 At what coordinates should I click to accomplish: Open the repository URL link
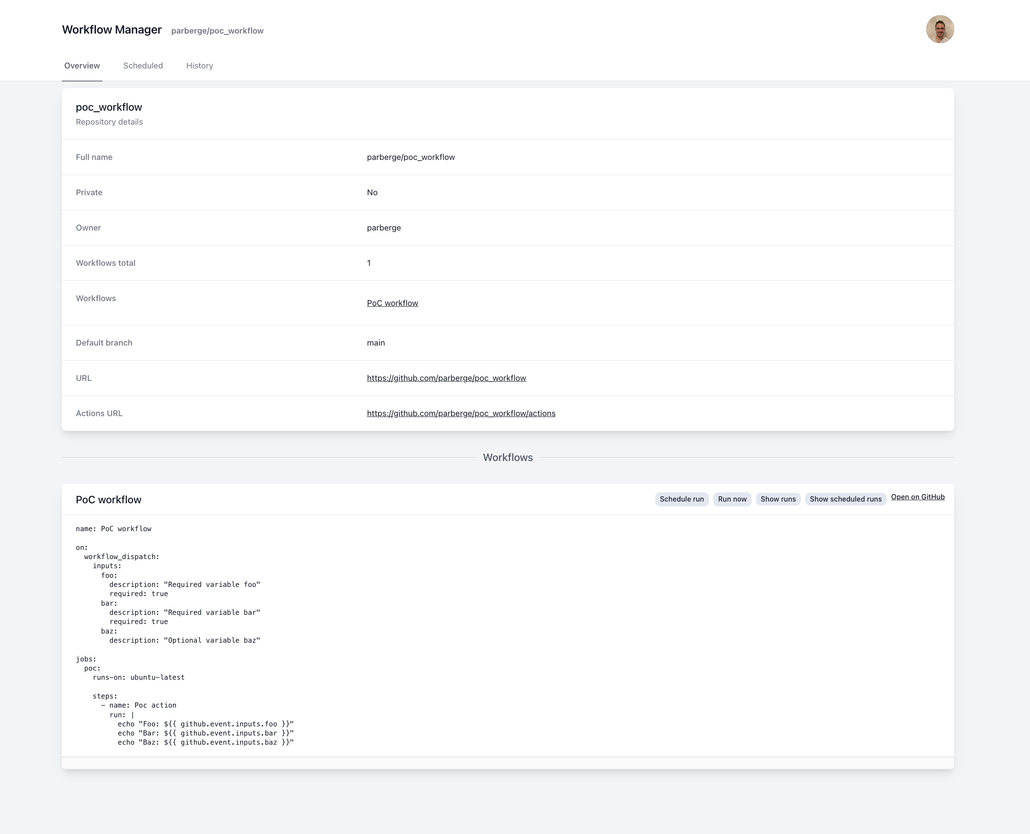pyautogui.click(x=446, y=378)
